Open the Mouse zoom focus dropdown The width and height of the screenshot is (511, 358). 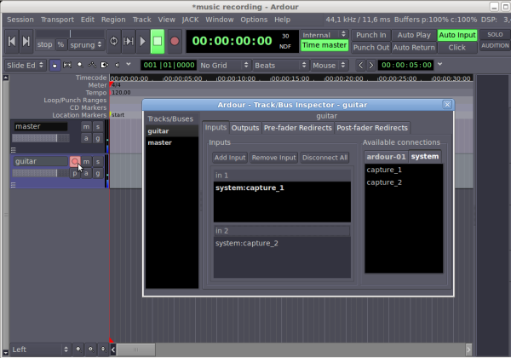330,66
